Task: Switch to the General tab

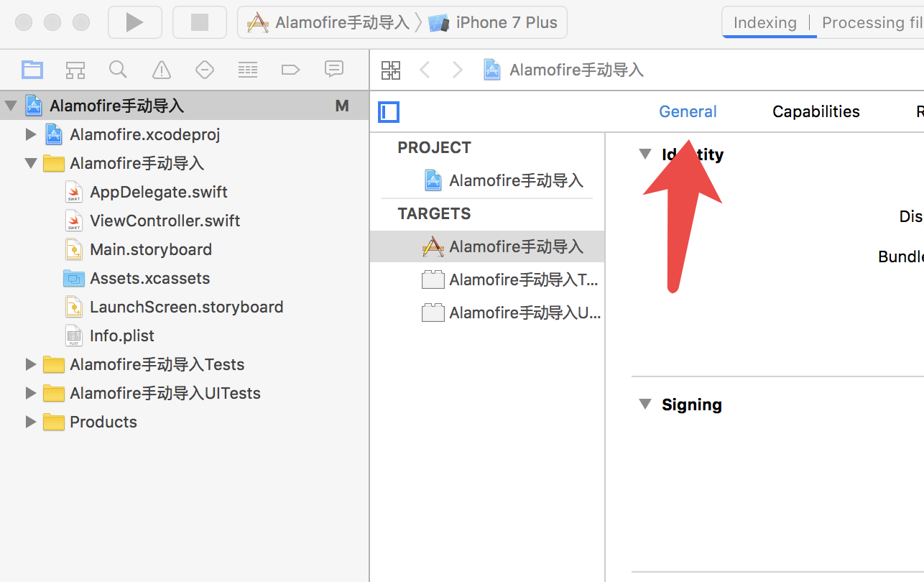Action: (688, 111)
